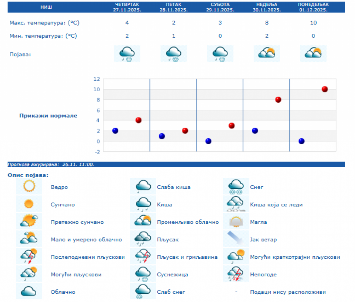Screen dimensions: 355x302
Task: Click the Снег legend snow icon
Action: coord(236,186)
